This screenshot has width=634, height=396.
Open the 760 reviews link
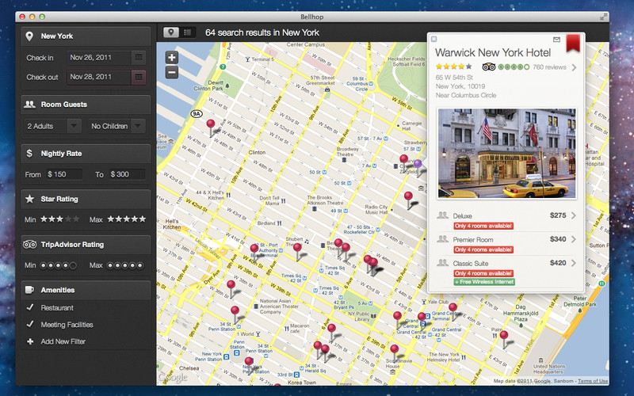[549, 67]
